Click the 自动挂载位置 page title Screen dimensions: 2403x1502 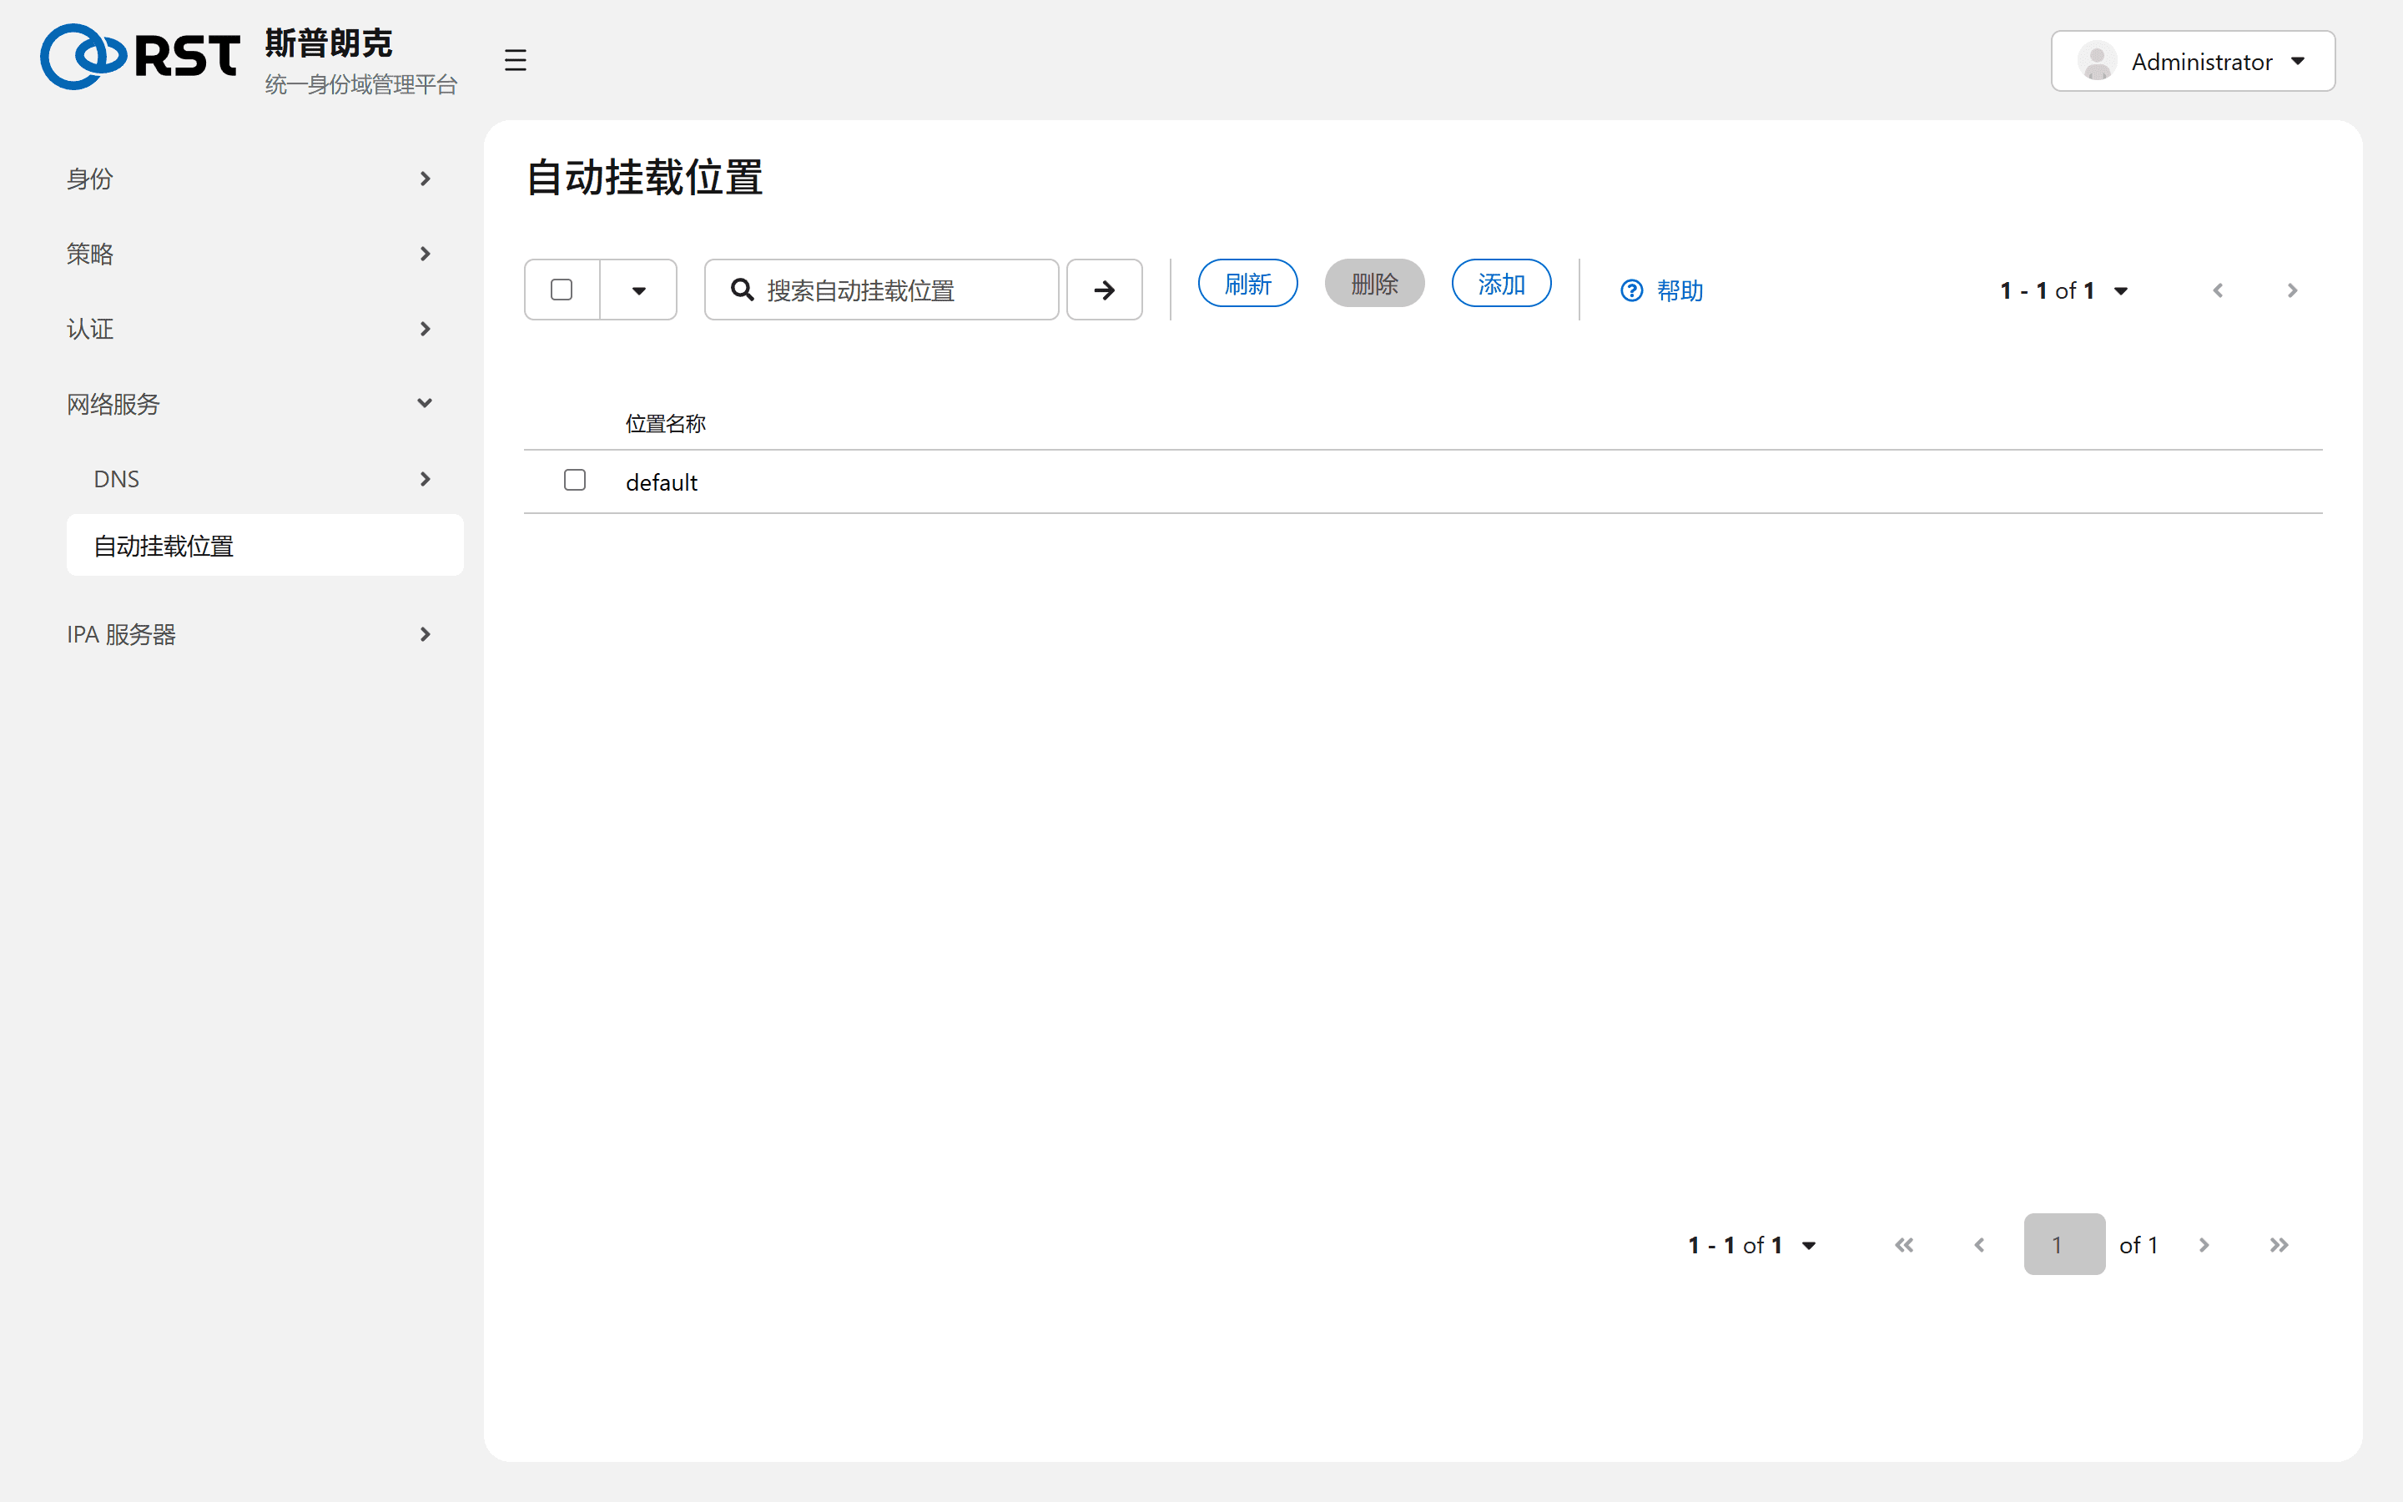pos(644,178)
